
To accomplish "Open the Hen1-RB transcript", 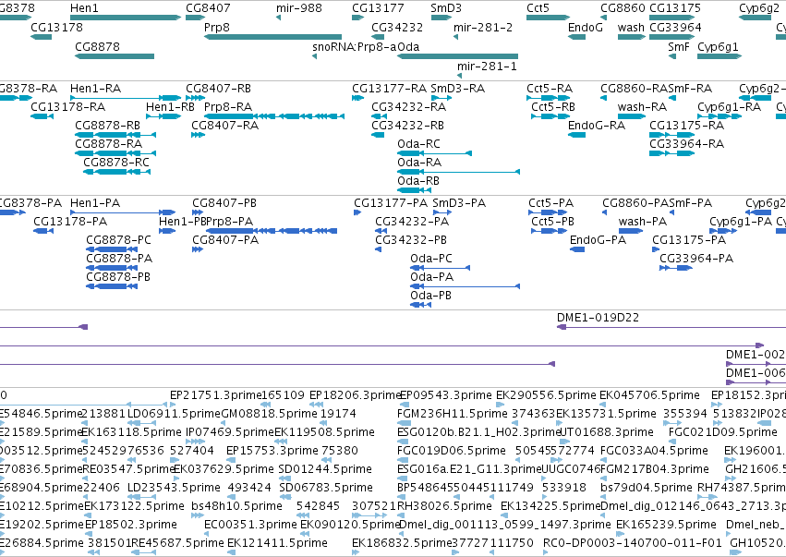I will [x=163, y=116].
